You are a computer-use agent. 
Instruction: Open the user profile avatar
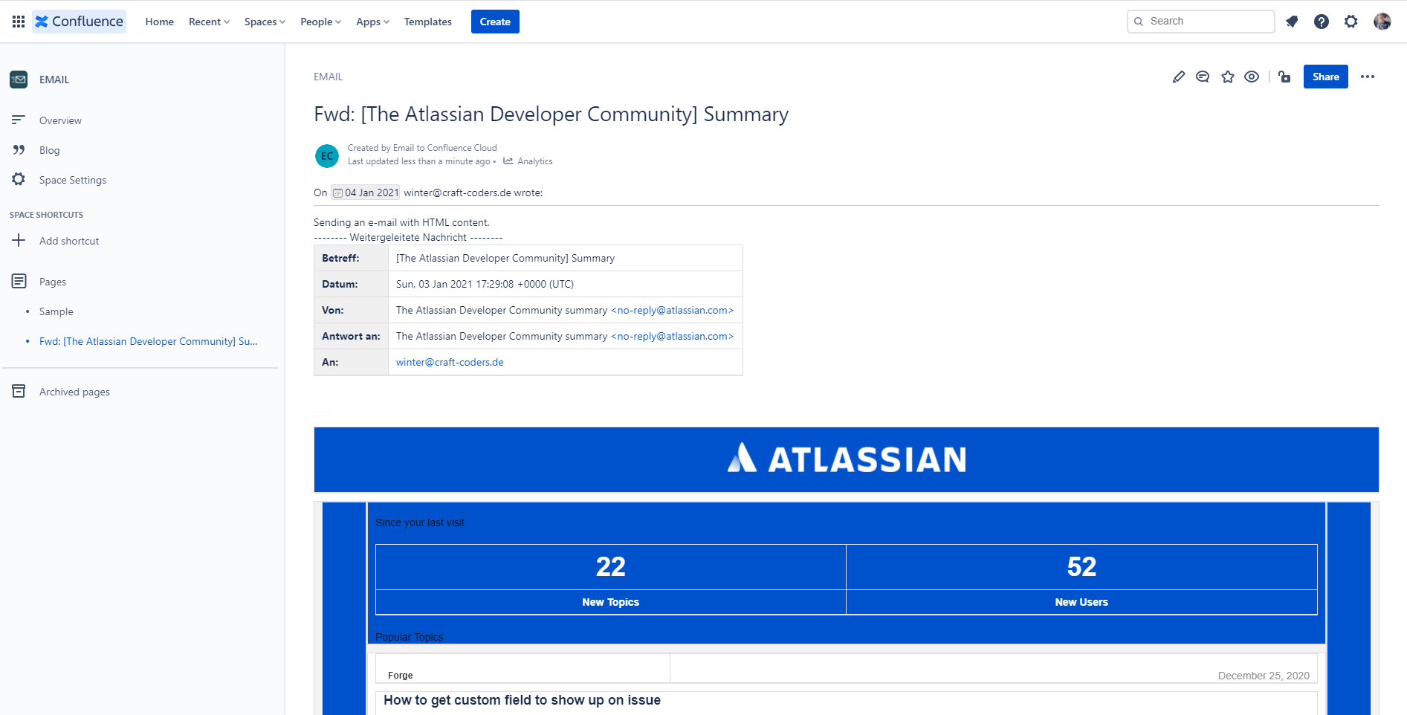coord(1382,22)
